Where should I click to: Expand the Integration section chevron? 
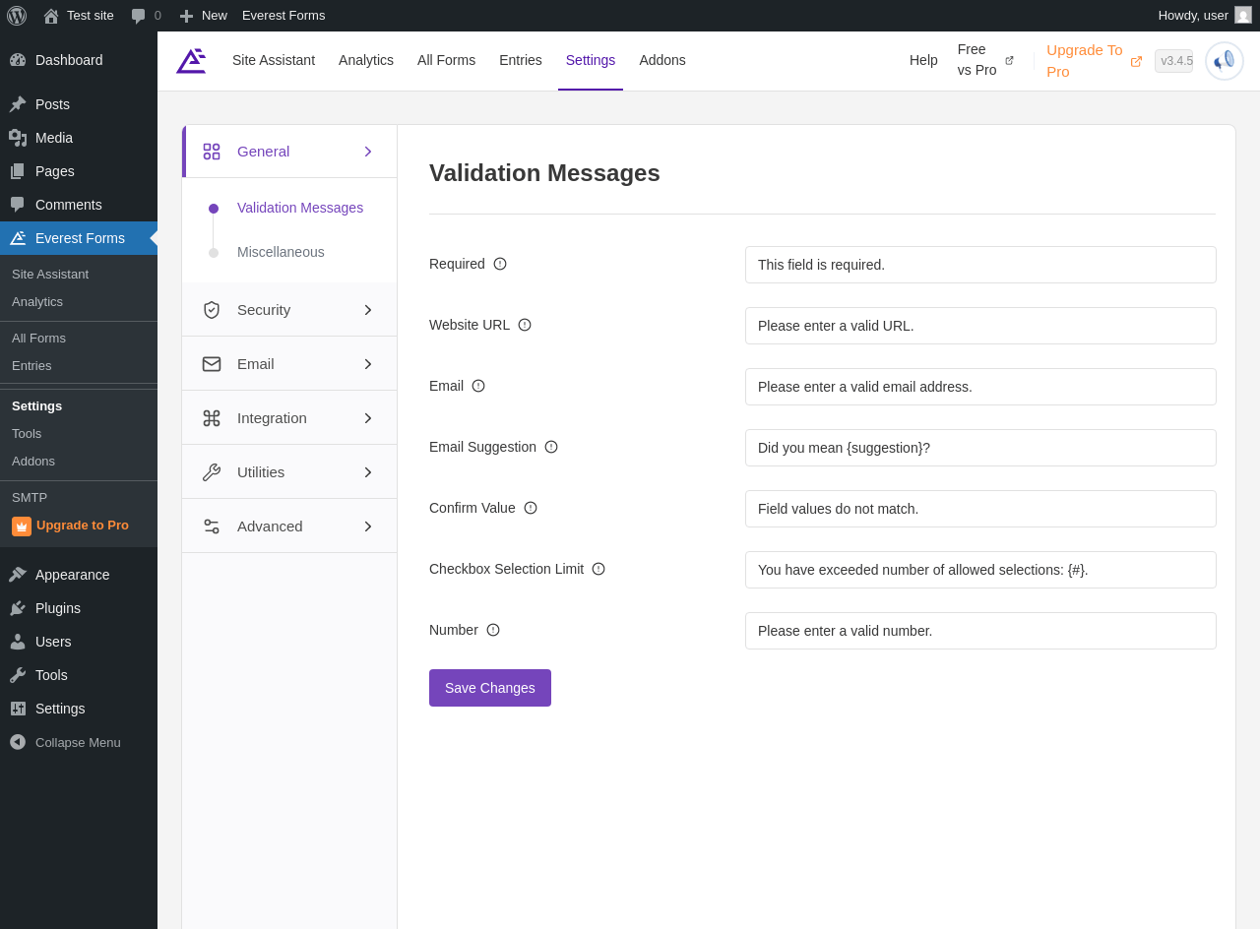[368, 418]
